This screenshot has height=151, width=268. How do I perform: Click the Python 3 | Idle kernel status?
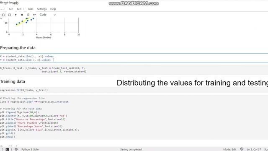pyautogui.click(x=30, y=149)
